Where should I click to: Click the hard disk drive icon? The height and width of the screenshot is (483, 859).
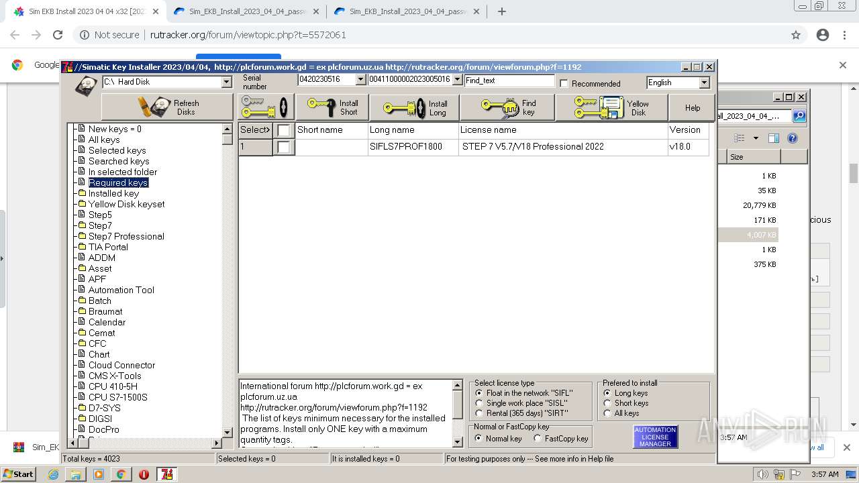[86, 86]
